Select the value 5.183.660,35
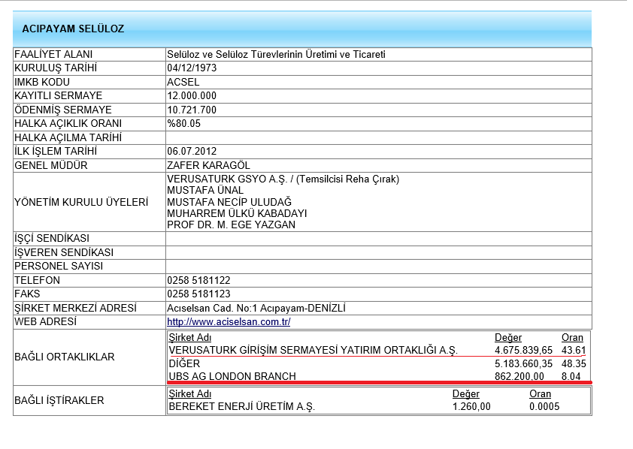The width and height of the screenshot is (633, 449). [523, 364]
